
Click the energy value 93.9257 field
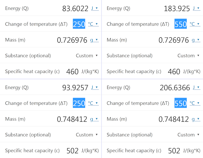tap(75, 88)
